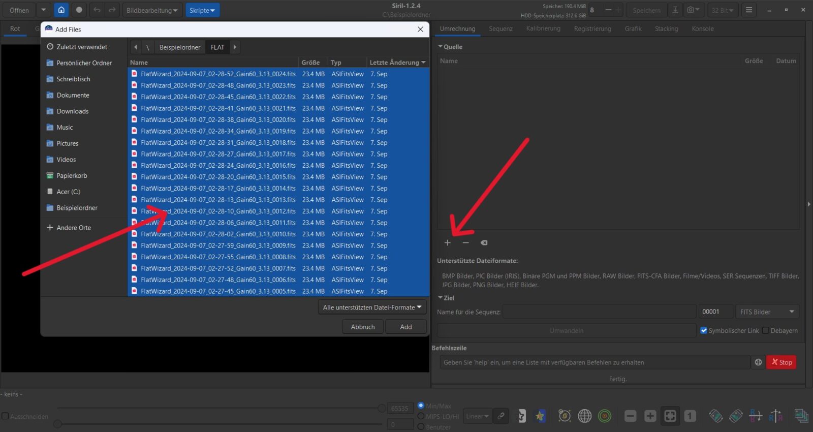The height and width of the screenshot is (432, 813).
Task: Open the file-format filter dropdown
Action: coord(372,307)
